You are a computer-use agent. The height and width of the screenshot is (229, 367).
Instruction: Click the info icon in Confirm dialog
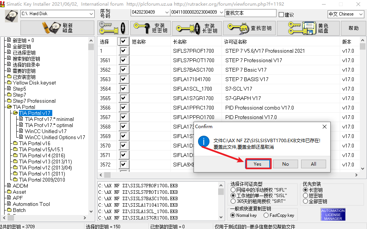204,141
